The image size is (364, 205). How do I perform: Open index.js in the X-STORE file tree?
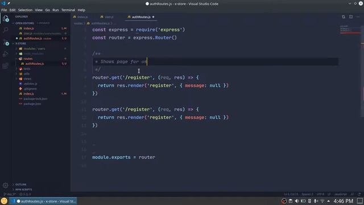point(29,93)
